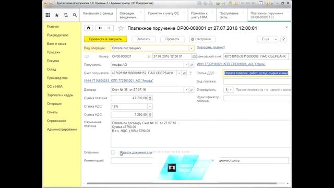Open the ИНН 7715805253 Альфа link
Viewport: 334px width, 188px height.
(x=118, y=81)
